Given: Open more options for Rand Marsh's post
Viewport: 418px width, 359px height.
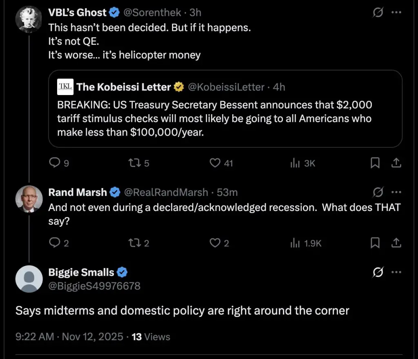Looking at the screenshot, I should tap(396, 192).
